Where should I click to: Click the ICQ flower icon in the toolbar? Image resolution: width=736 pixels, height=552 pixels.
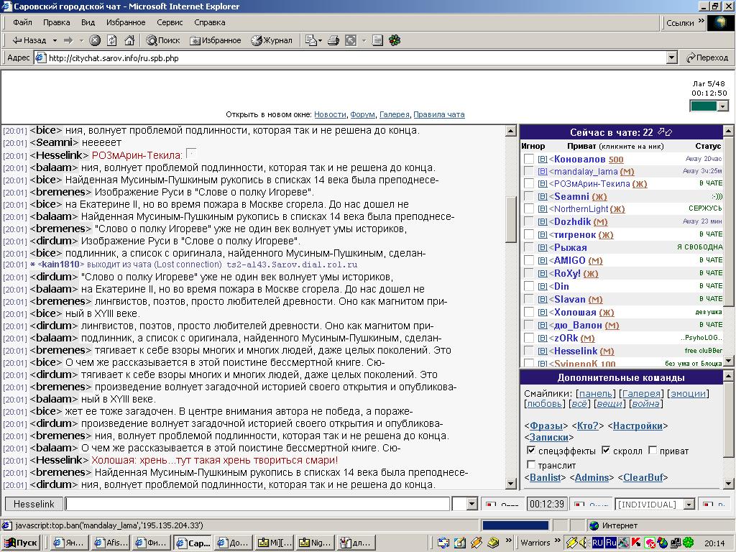click(x=395, y=40)
